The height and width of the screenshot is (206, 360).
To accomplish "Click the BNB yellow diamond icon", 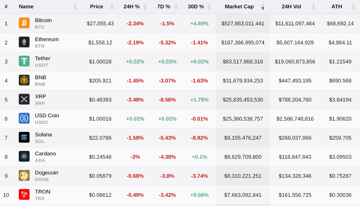I will tap(24, 80).
